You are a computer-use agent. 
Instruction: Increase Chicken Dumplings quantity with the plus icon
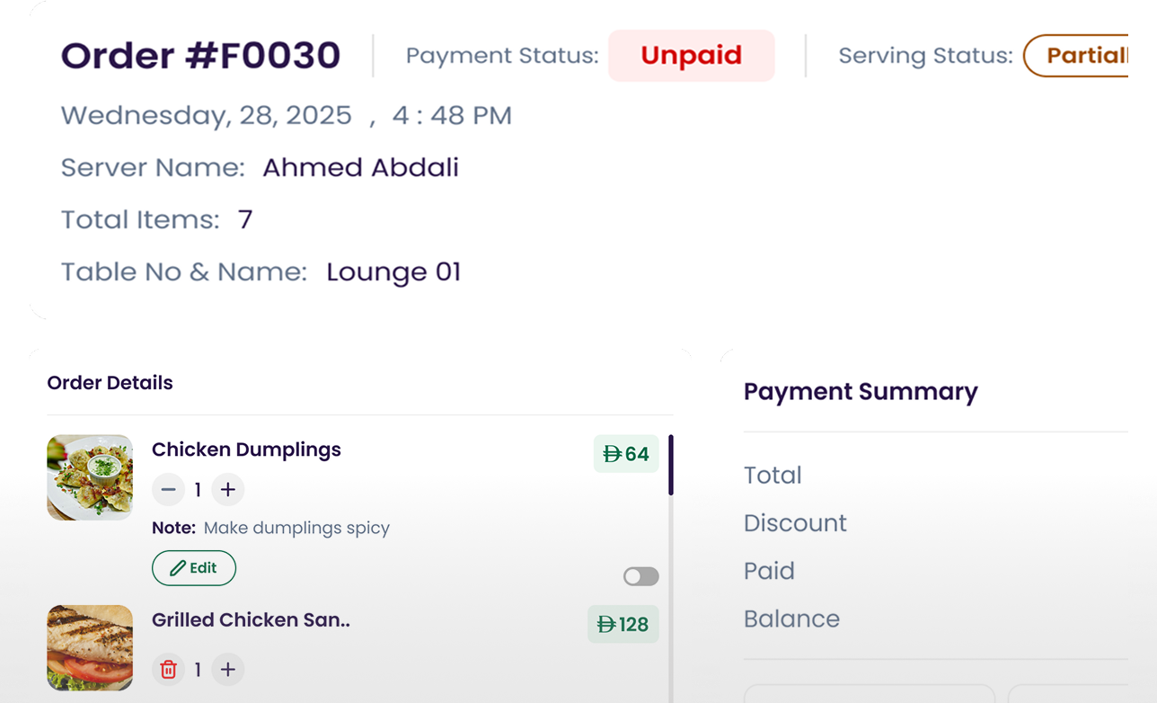(x=227, y=489)
